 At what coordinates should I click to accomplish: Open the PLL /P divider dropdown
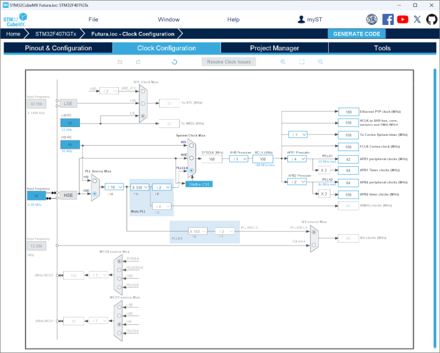tap(162, 187)
